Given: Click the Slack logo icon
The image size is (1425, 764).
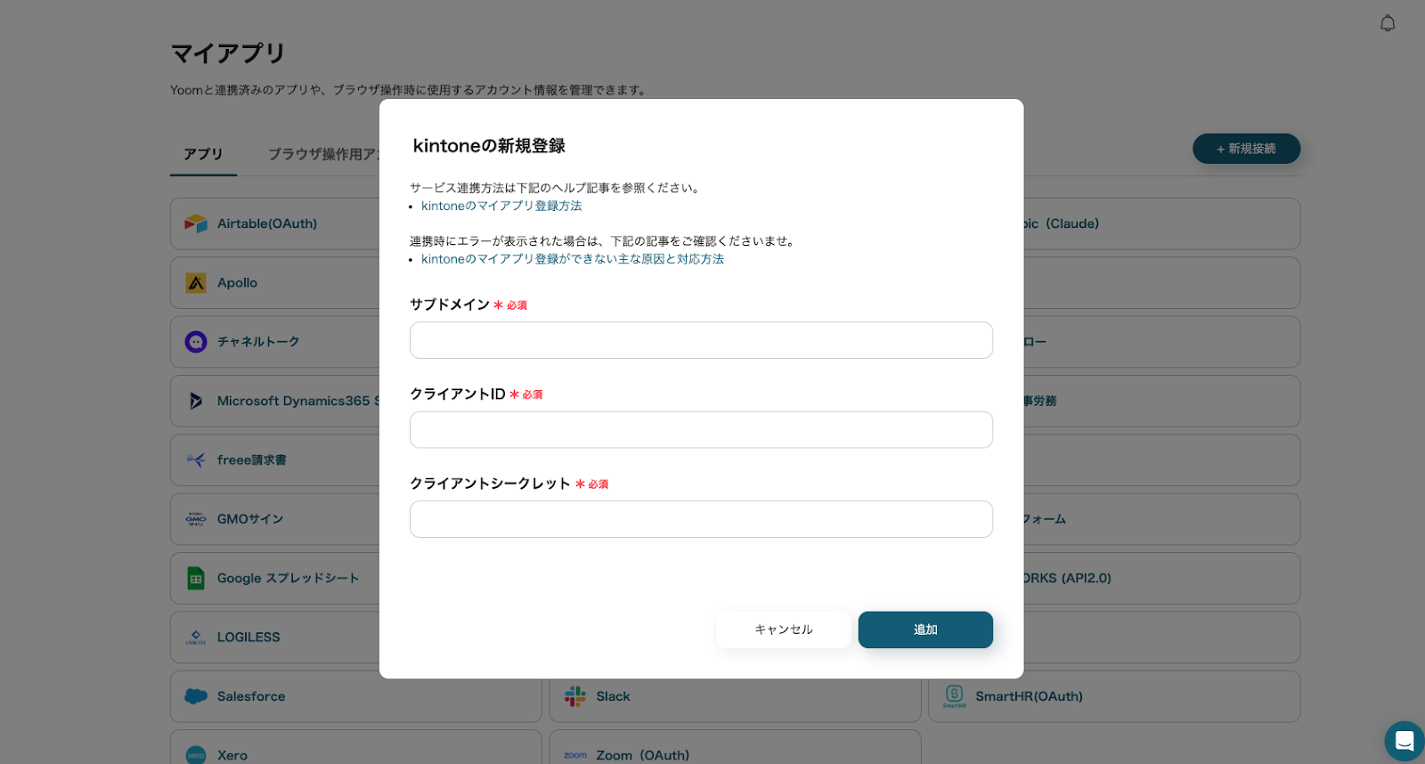Looking at the screenshot, I should point(575,696).
